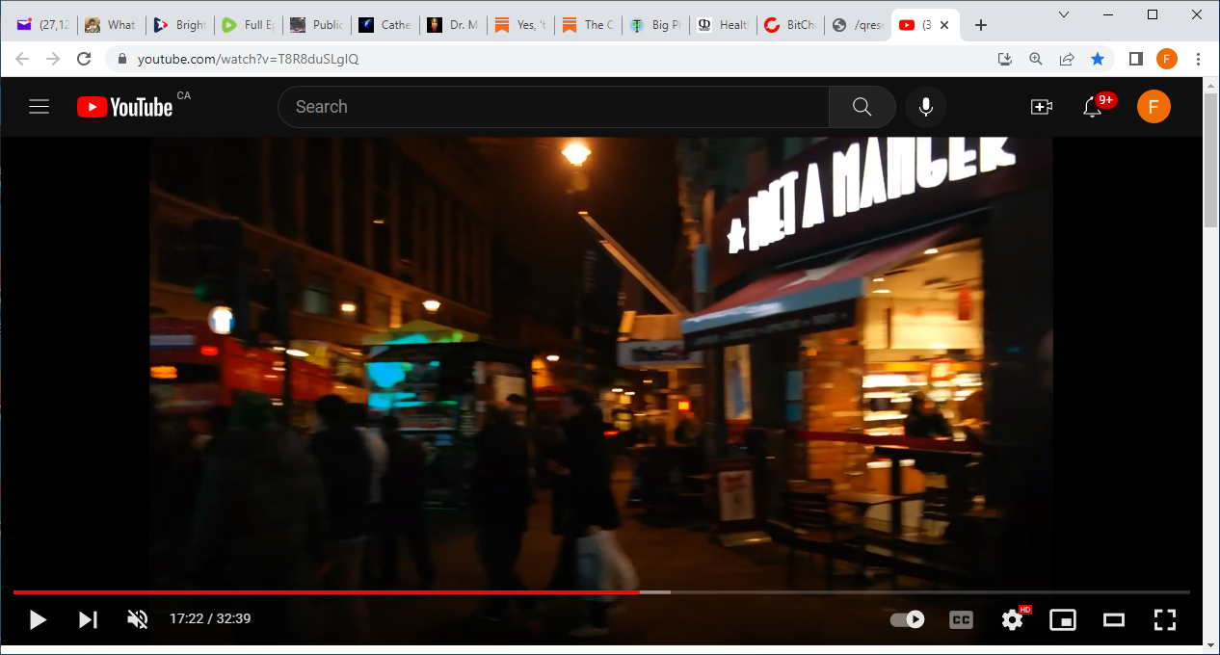The width and height of the screenshot is (1220, 655).
Task: Open Chrome profile F avatar
Action: pyautogui.click(x=1167, y=59)
